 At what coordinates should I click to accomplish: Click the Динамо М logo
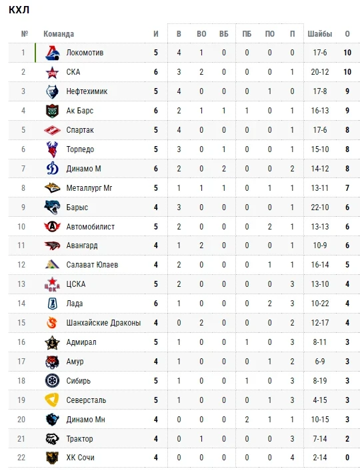[52, 169]
